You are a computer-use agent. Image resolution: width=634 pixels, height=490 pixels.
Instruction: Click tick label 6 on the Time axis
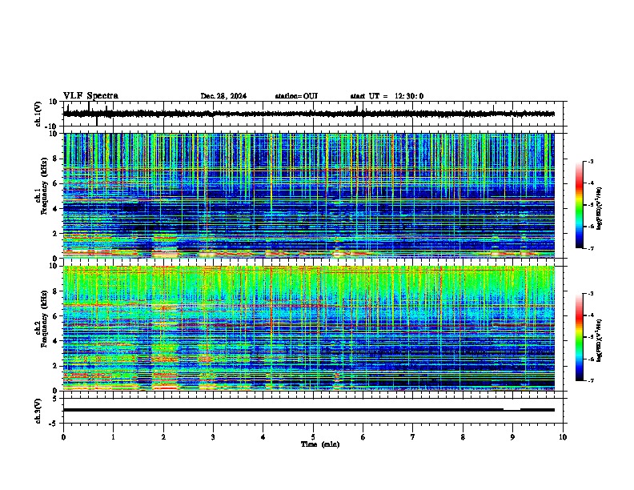(x=363, y=437)
